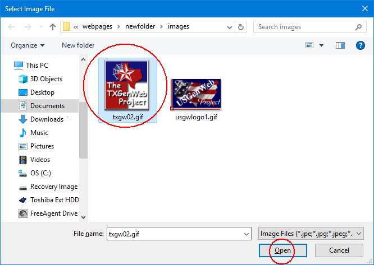Open OS (C:) drive
Viewport: 374px width, 265px height.
40,173
